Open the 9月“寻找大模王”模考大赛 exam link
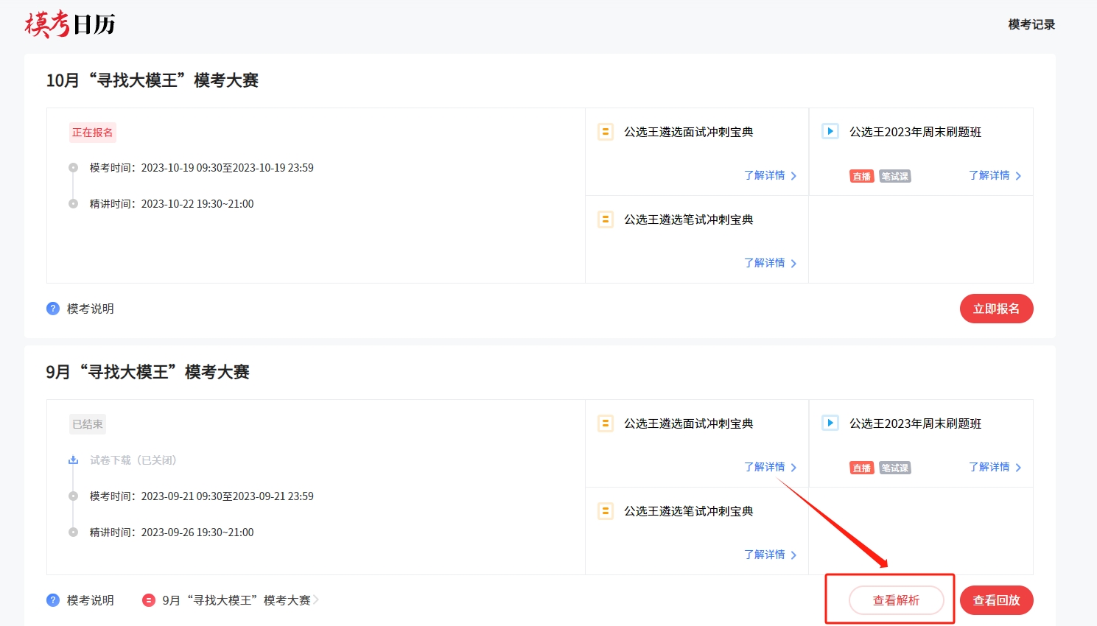1097x626 pixels. (x=236, y=600)
